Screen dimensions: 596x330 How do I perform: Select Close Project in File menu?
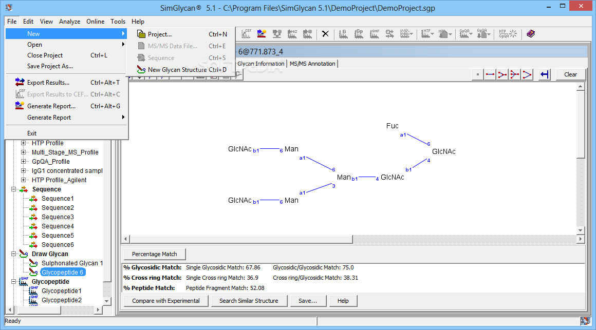pyautogui.click(x=66, y=55)
